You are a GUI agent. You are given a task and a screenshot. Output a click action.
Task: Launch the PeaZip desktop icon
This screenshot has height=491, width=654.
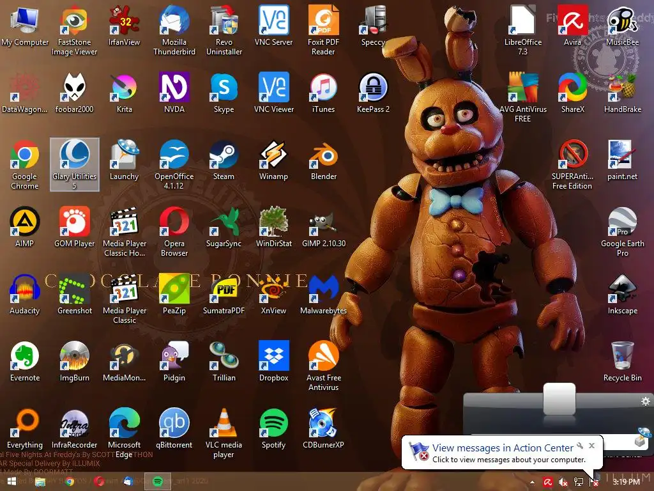coord(174,295)
